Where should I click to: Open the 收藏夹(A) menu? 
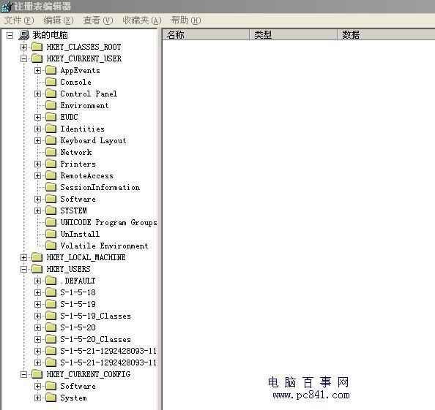142,20
